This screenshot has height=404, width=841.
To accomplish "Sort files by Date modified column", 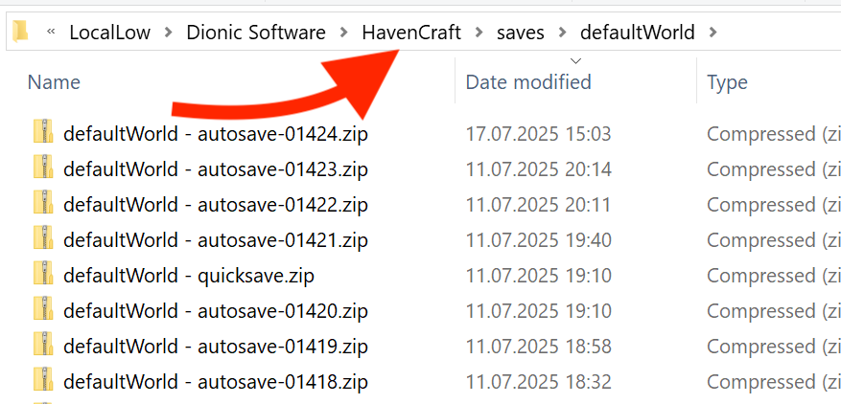I will click(528, 82).
